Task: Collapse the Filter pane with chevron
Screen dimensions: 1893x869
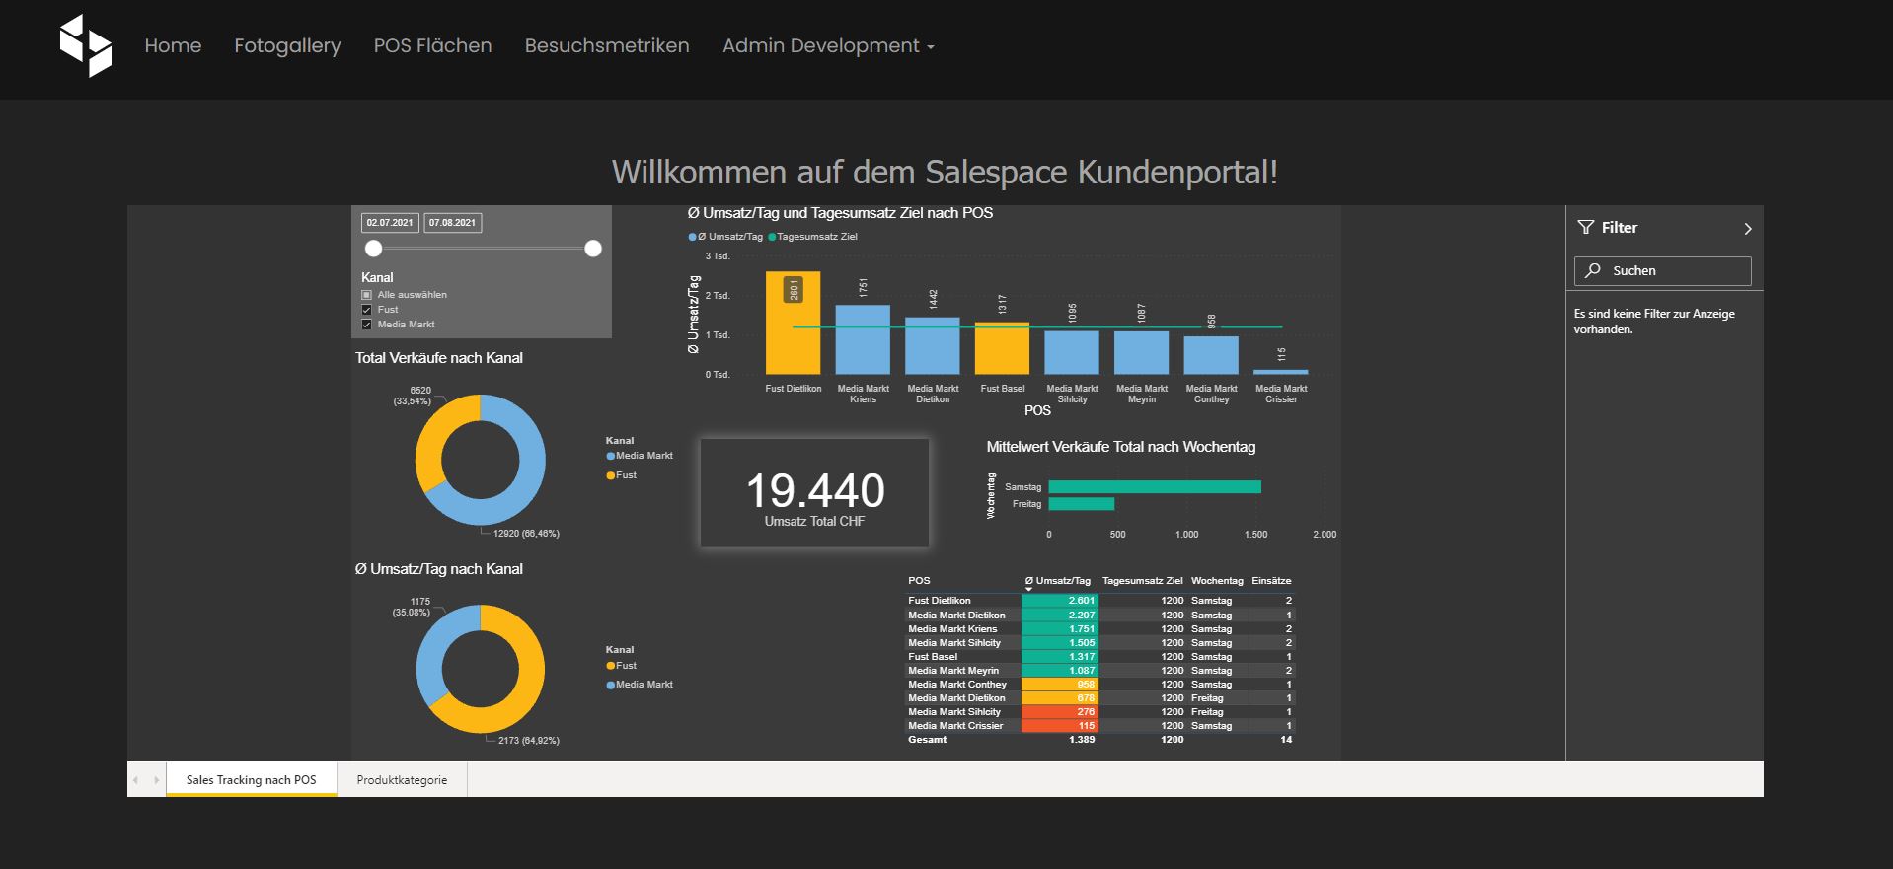Action: 1747,228
